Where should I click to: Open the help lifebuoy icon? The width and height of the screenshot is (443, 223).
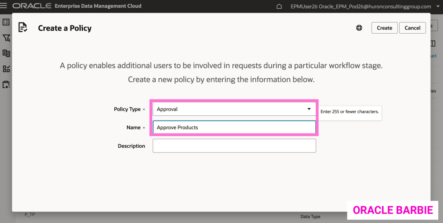tap(359, 28)
